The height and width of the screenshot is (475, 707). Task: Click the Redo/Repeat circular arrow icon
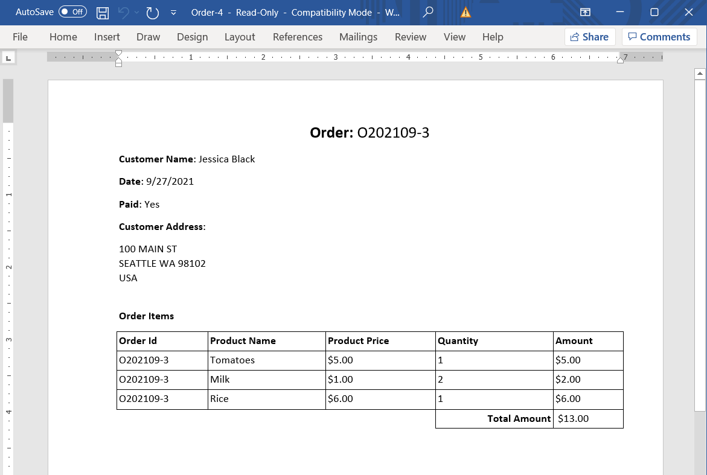point(153,12)
